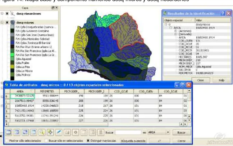The image size is (233, 146).
Task: Click the red-outlined selected basin on map
Action: [126, 31]
